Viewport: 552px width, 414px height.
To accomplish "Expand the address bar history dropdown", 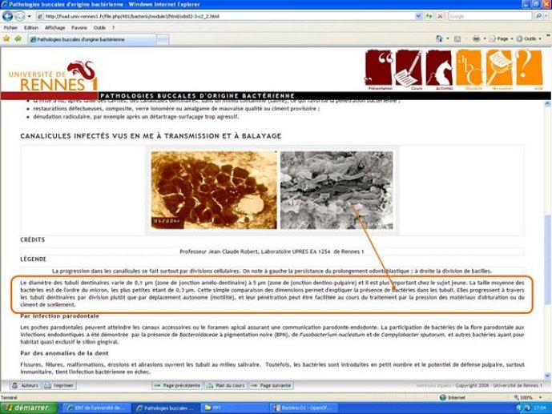I will pyautogui.click(x=418, y=16).
